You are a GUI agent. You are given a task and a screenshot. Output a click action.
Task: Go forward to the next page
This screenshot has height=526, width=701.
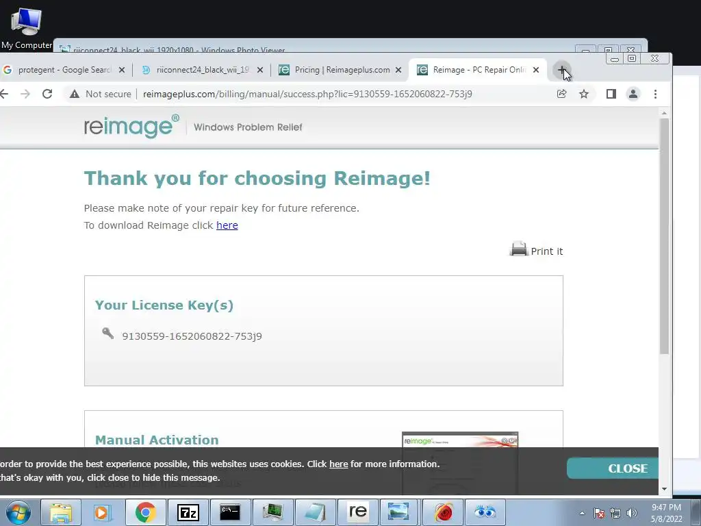point(25,94)
